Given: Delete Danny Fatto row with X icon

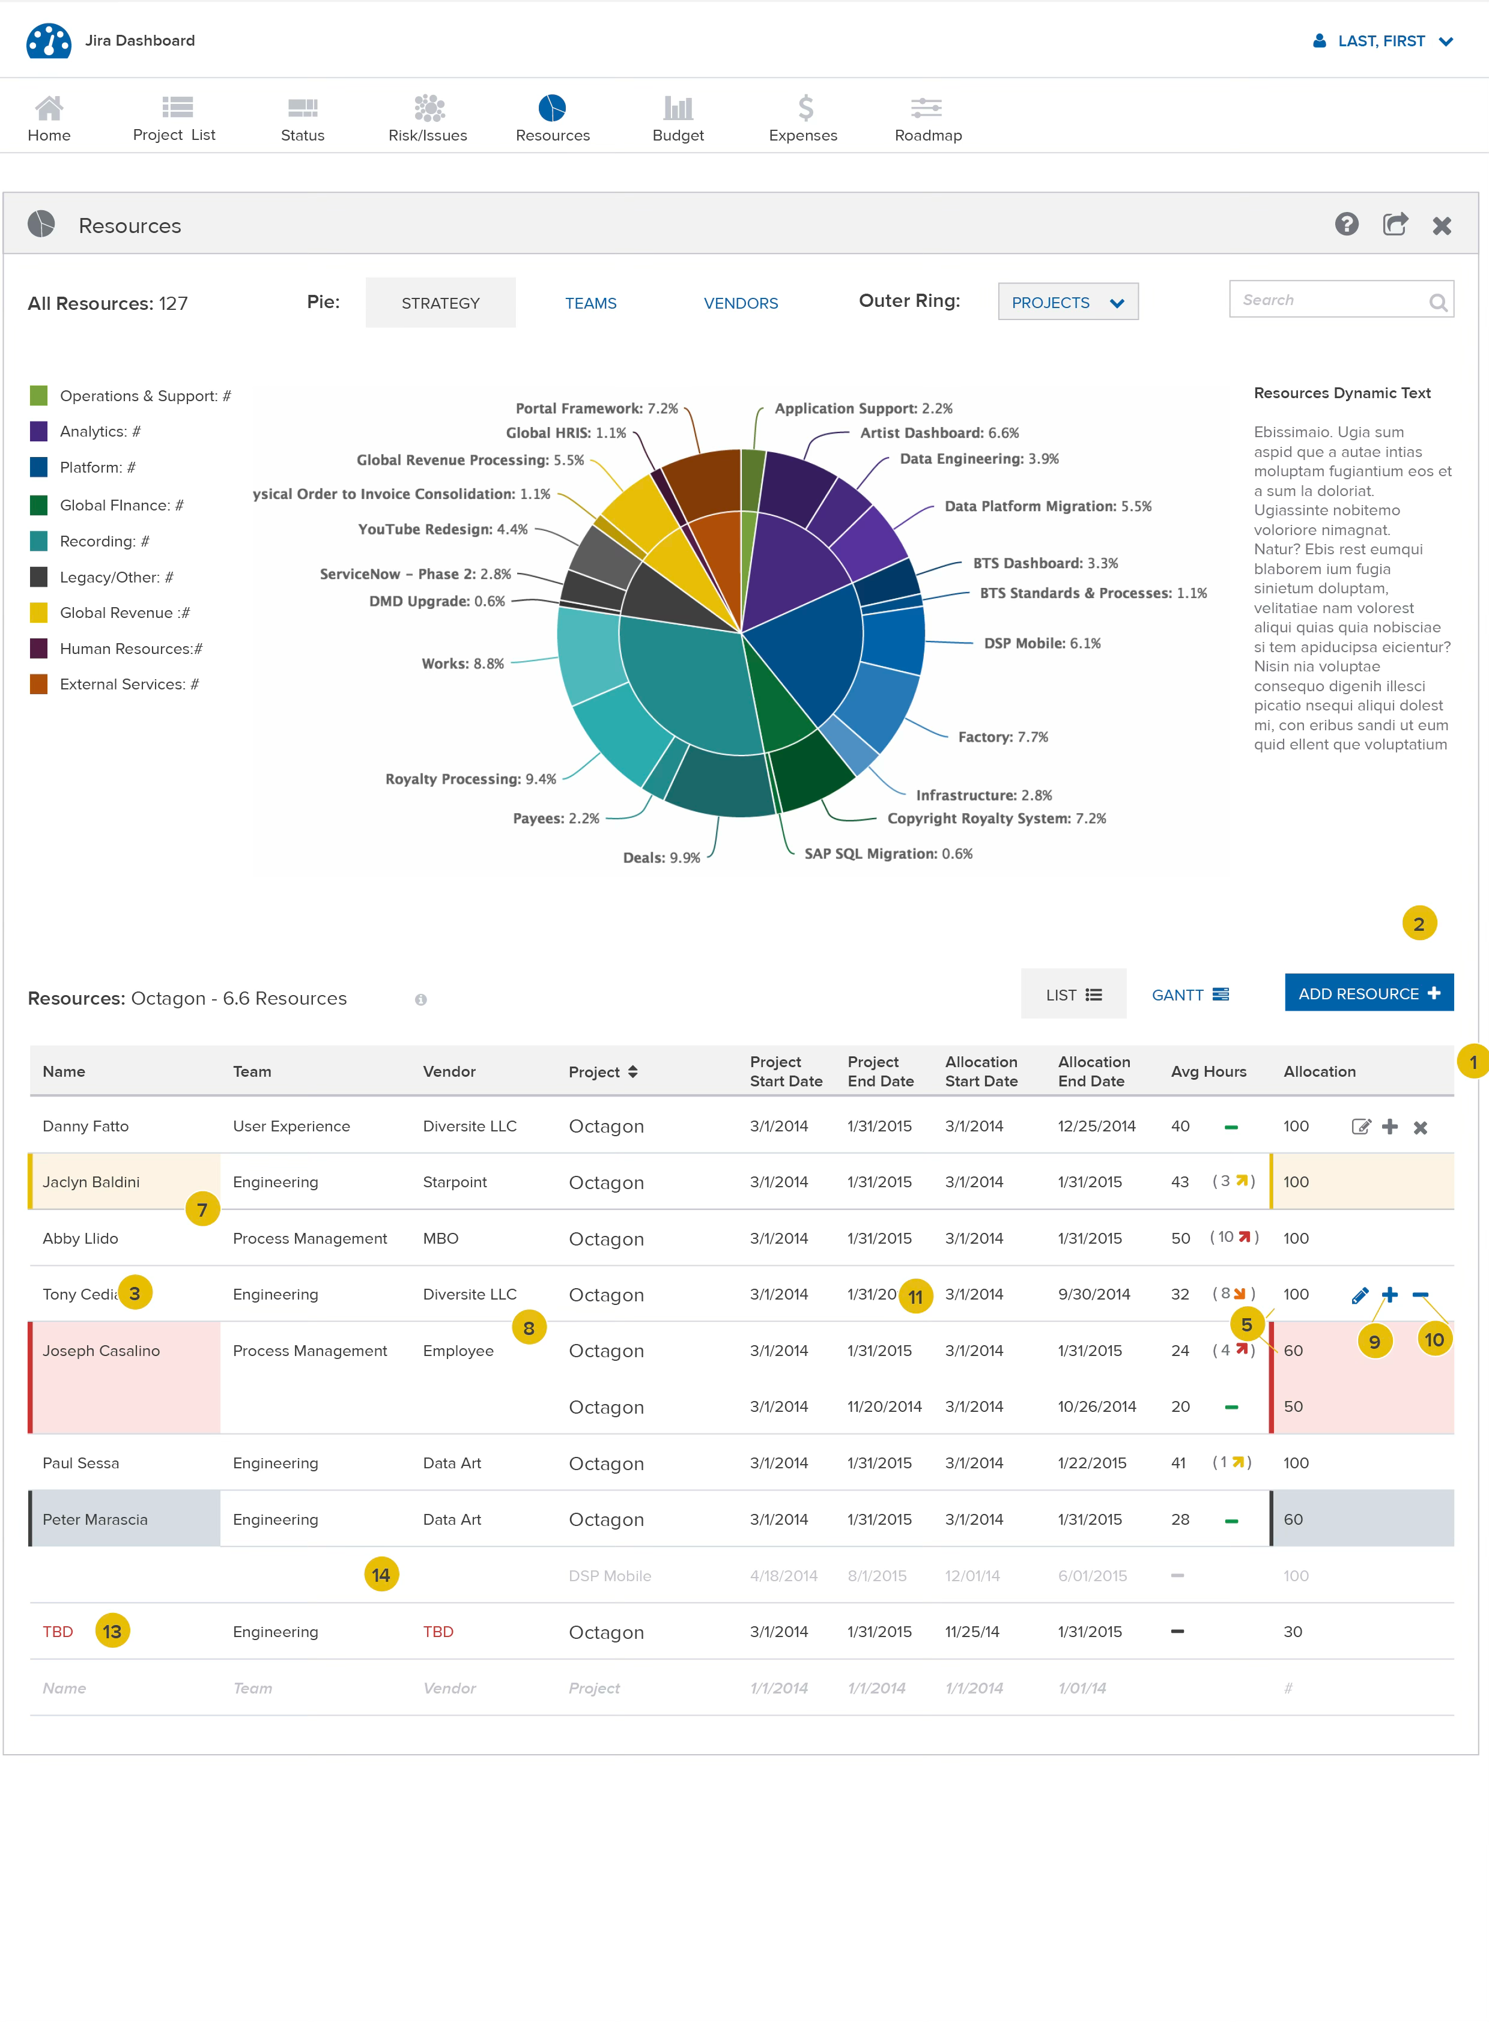Looking at the screenshot, I should [x=1419, y=1127].
